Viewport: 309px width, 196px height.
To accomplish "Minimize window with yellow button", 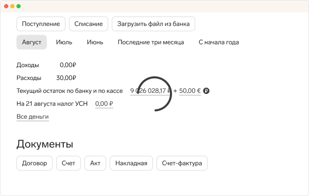I will pos(12,6).
